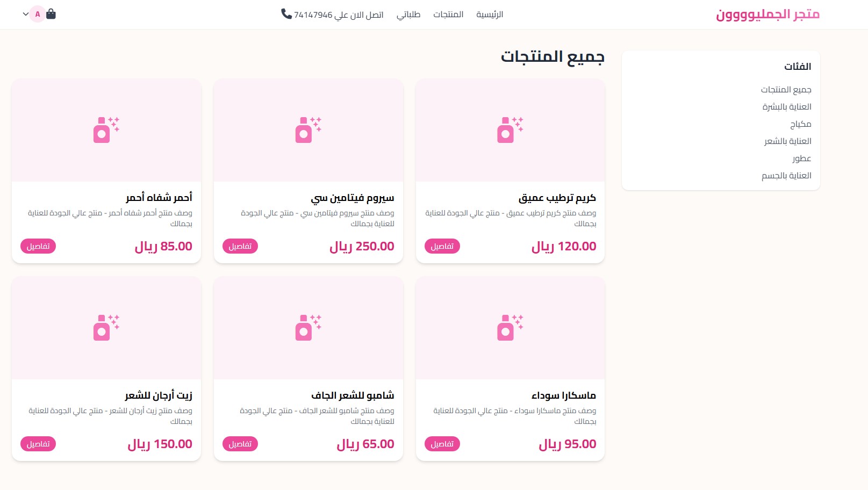
Task: Go to طلباتي in the navigation
Action: (408, 15)
